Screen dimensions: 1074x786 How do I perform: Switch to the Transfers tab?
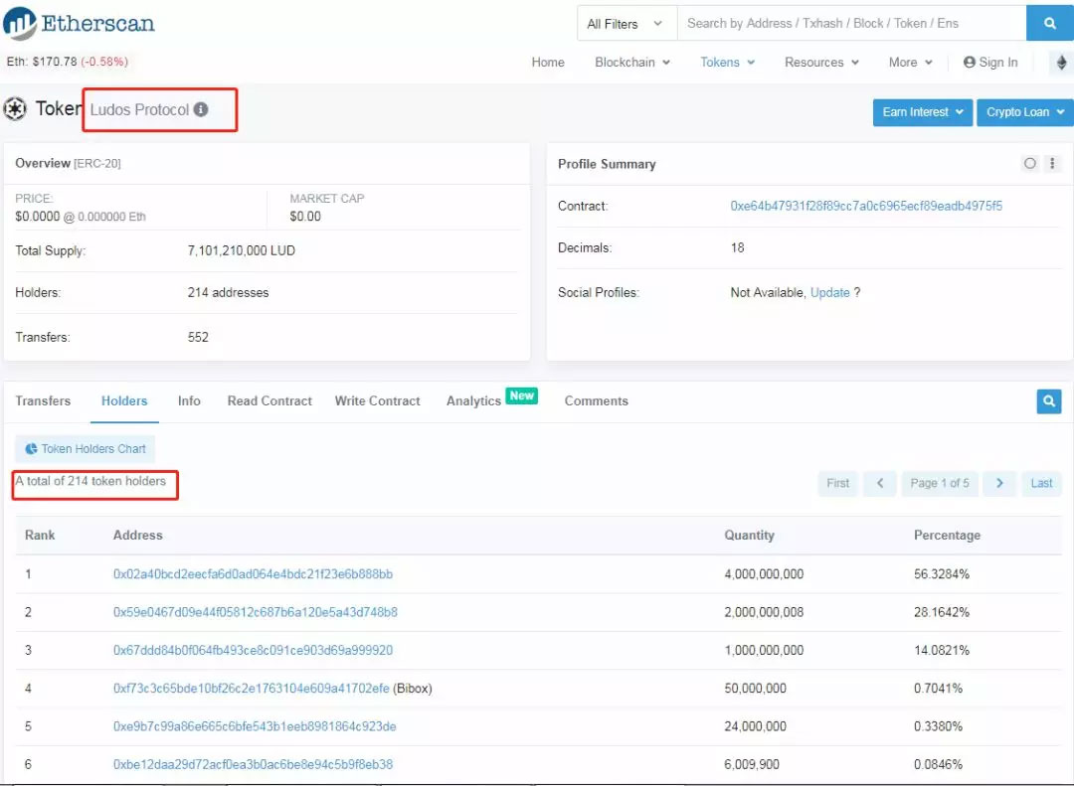click(43, 401)
